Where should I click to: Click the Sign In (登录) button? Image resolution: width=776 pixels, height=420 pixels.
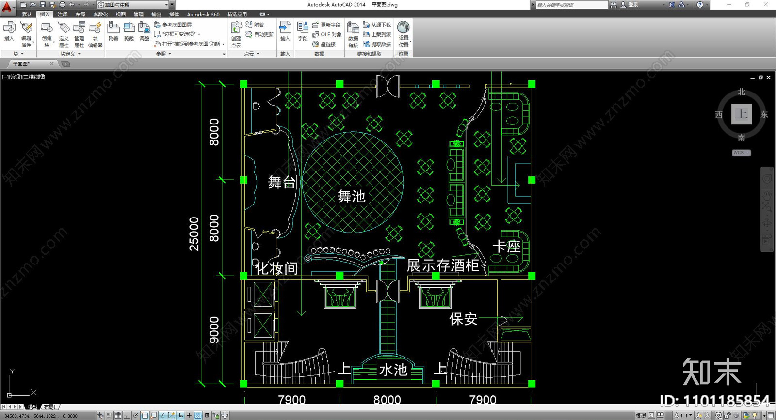point(630,5)
